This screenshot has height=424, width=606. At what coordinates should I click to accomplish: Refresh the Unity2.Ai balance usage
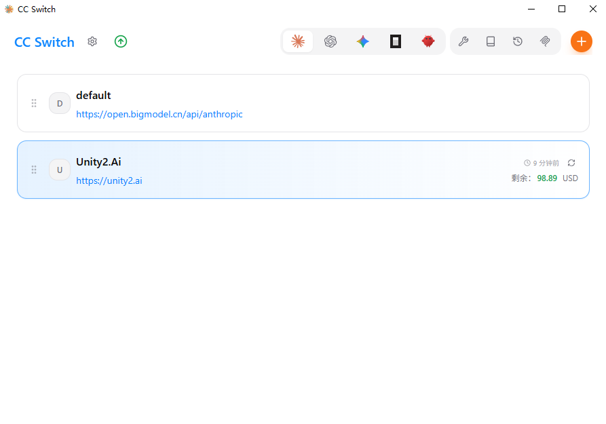click(x=571, y=163)
